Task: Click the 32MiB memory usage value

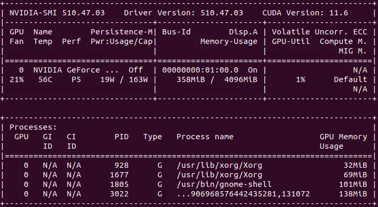Action: [x=355, y=165]
